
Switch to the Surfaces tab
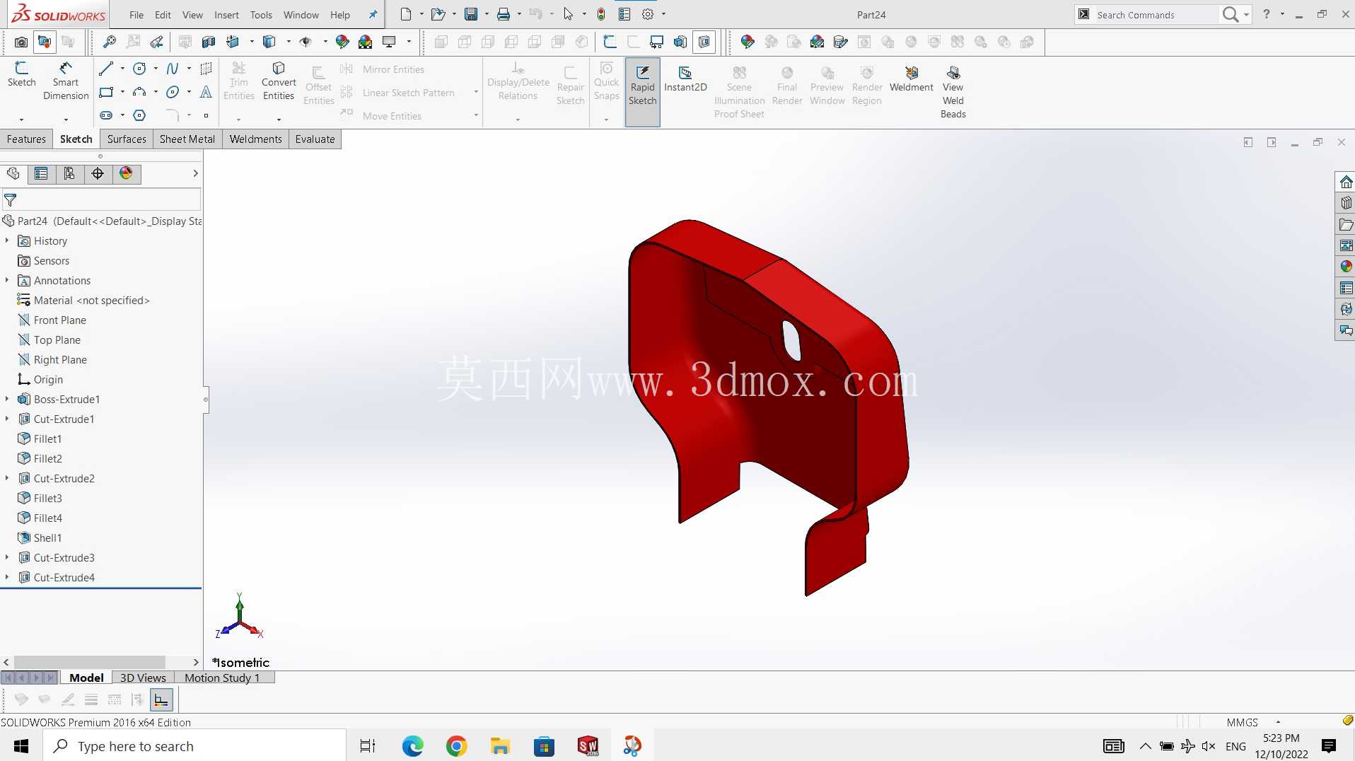pos(127,139)
